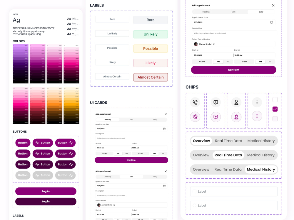Click Confirm in the Meeting appointment card
294x220 pixels.
[x=131, y=160]
